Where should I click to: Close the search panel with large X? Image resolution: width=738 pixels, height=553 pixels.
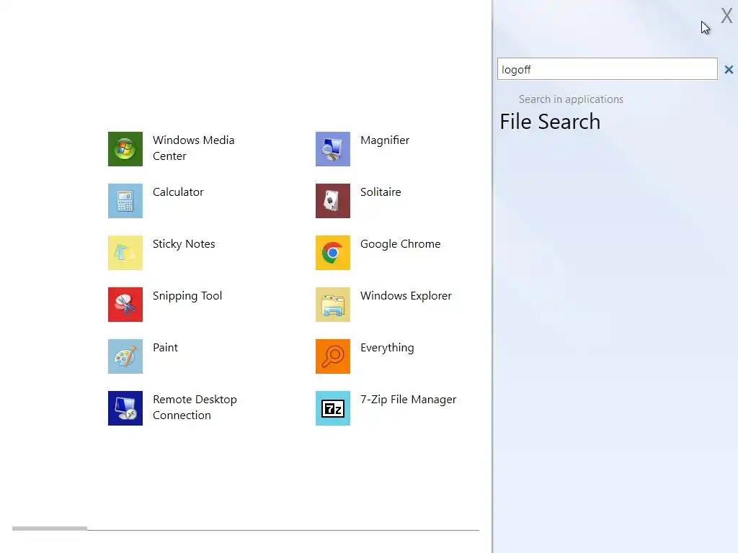click(726, 16)
